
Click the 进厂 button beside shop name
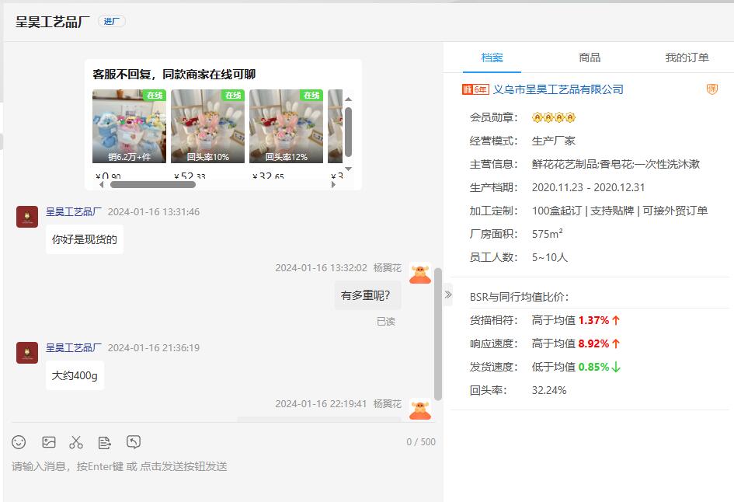pyautogui.click(x=112, y=21)
